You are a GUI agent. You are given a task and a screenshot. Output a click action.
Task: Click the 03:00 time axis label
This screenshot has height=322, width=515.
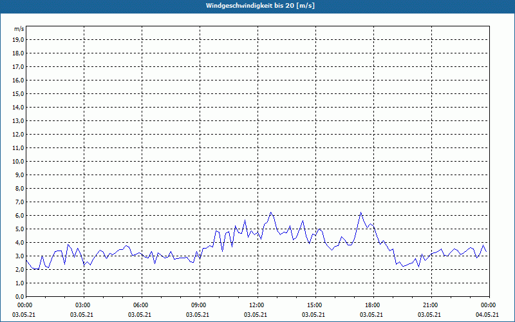(x=84, y=305)
